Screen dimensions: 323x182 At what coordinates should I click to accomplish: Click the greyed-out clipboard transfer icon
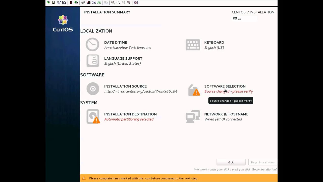coord(106,3)
